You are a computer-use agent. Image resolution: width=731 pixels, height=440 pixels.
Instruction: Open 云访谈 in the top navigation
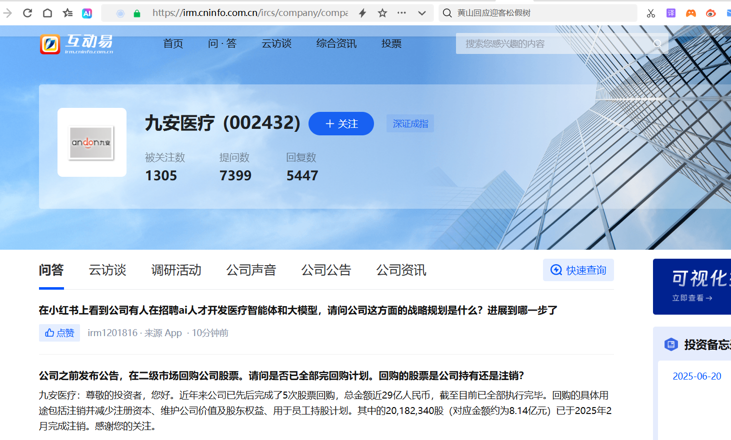click(276, 44)
